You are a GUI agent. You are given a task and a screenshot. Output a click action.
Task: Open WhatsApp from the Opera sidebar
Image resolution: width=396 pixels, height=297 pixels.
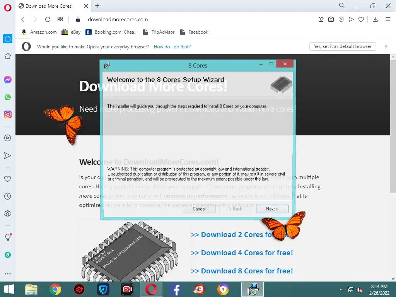(8, 97)
